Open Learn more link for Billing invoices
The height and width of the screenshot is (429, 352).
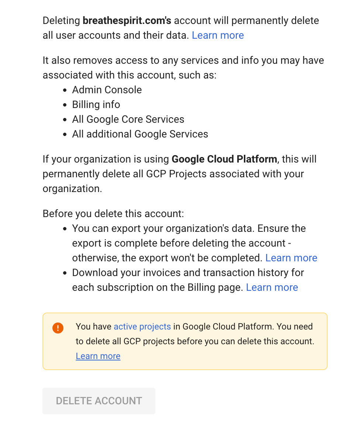click(x=272, y=287)
